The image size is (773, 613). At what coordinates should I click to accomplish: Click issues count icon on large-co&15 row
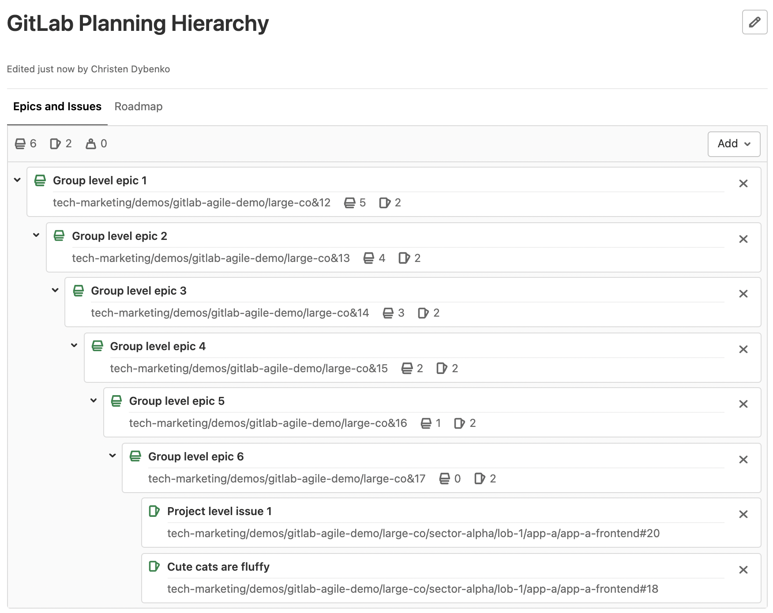click(442, 369)
